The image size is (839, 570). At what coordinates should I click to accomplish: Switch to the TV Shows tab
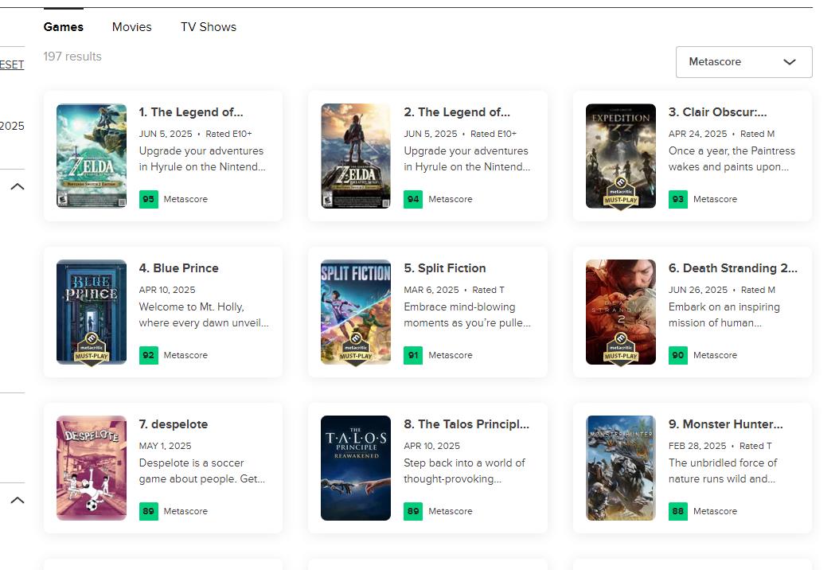(208, 27)
